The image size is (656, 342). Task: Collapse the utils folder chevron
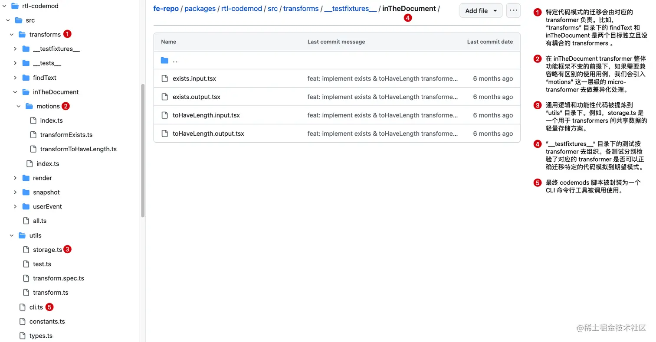coord(12,235)
